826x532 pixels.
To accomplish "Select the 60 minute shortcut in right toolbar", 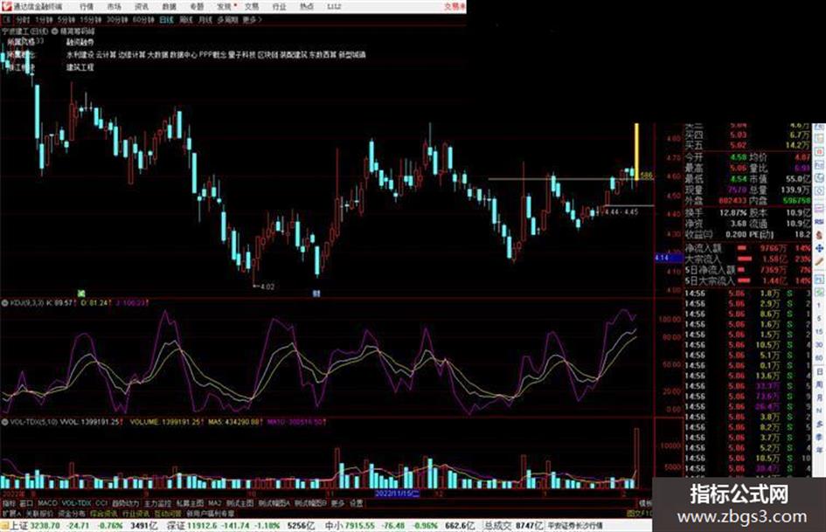I will pos(819,359).
